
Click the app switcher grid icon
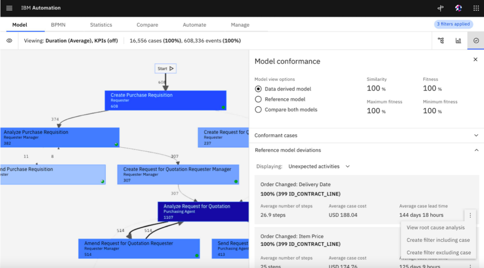475,8
